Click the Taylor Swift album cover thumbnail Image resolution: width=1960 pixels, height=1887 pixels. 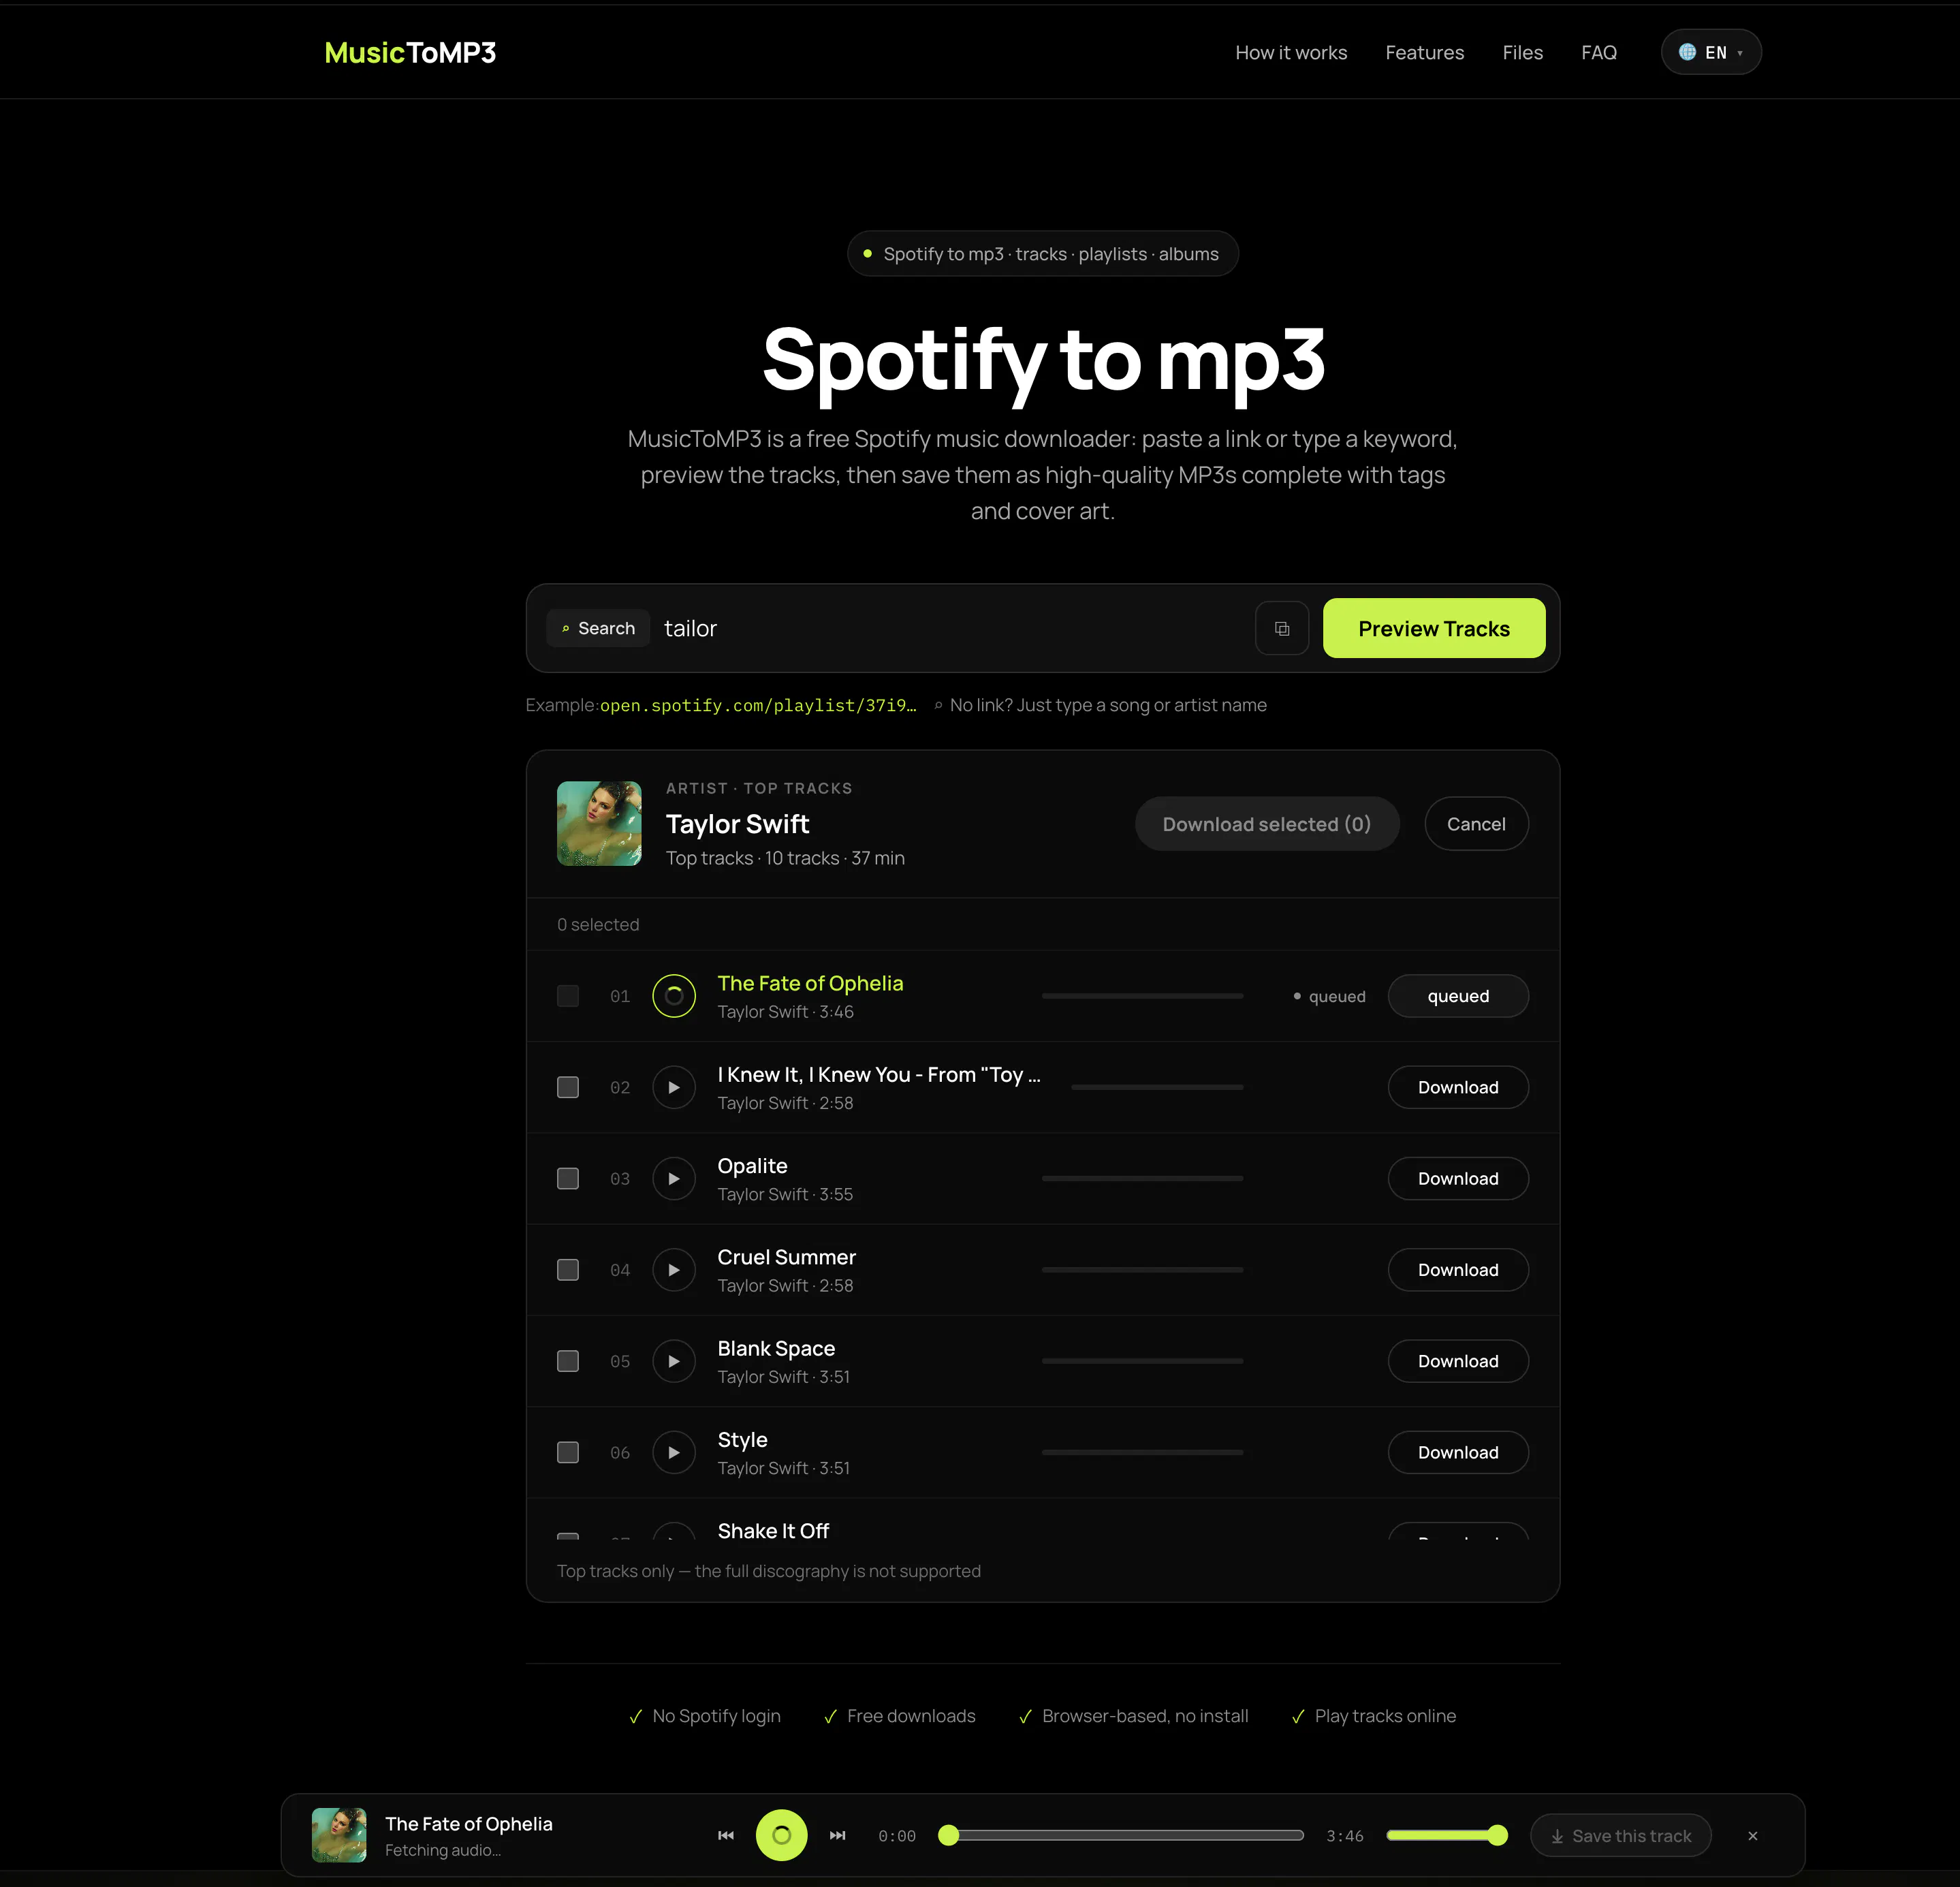click(599, 824)
